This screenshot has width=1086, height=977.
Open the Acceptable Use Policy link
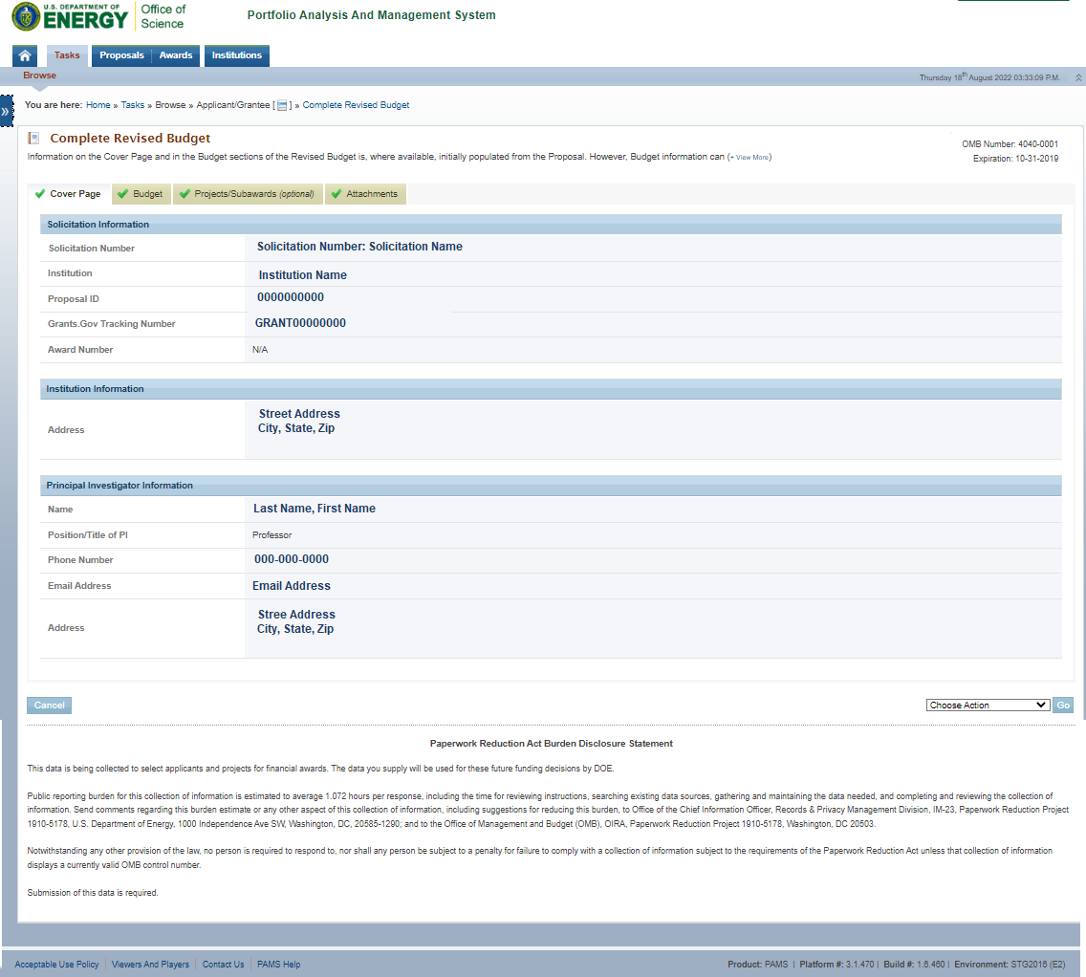56,964
